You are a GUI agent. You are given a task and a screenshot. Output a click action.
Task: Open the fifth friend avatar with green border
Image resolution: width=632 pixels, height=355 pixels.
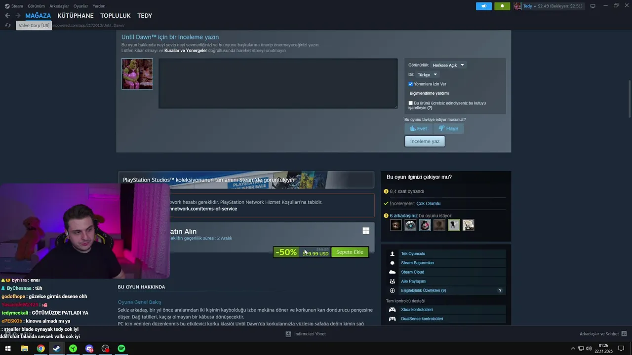click(454, 225)
